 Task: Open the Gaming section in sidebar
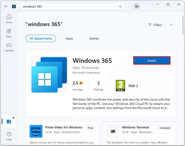9,47
